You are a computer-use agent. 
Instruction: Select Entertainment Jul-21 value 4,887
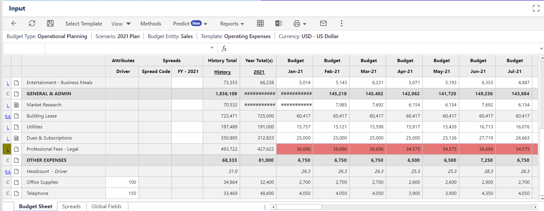[x=514, y=83]
